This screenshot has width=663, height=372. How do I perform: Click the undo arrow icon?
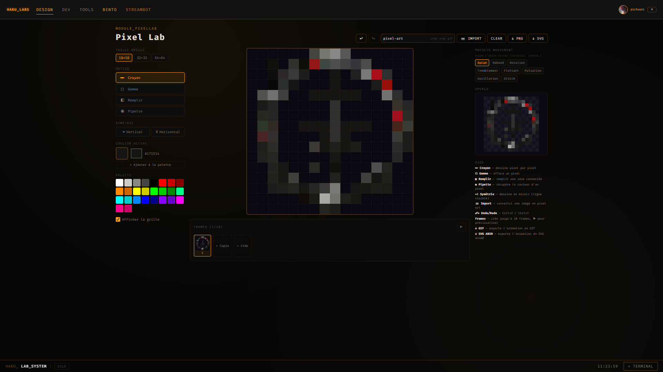361,38
